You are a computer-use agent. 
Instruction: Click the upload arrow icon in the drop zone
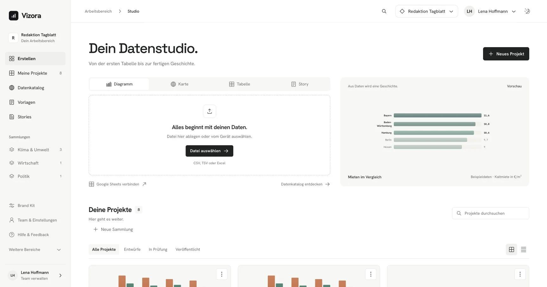pos(210,111)
